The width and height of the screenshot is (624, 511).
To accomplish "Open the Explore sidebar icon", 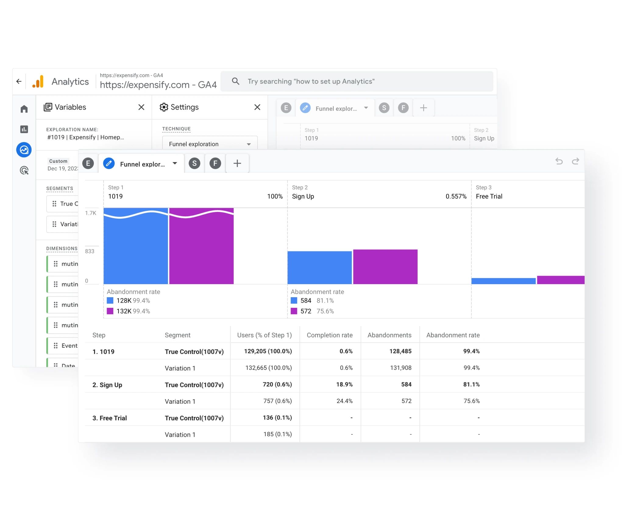I will 24,150.
